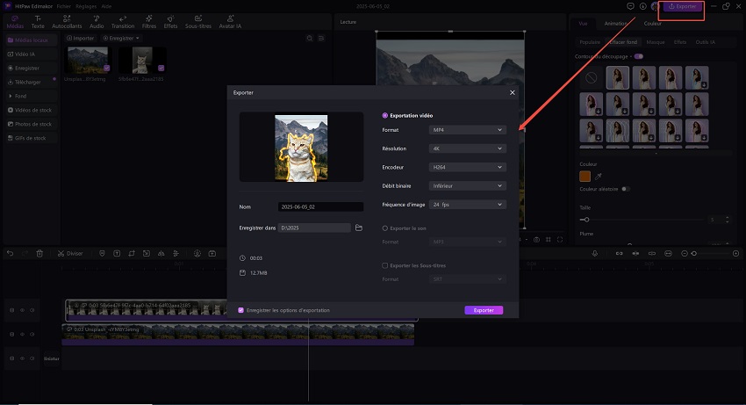Click the undo arrow in timeline toolbar

click(10, 254)
